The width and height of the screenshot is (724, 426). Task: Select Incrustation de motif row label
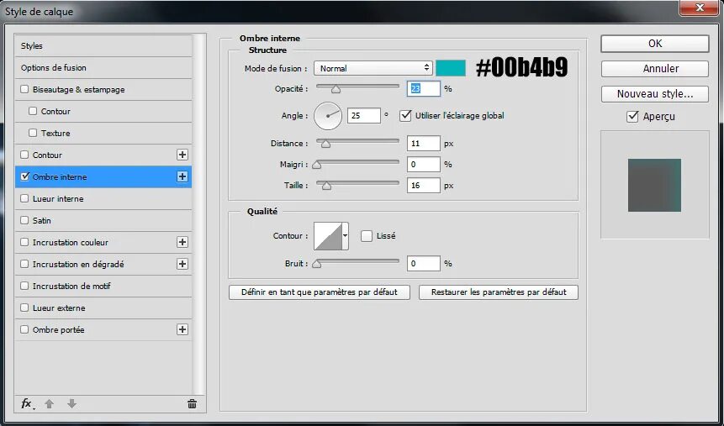coord(71,286)
